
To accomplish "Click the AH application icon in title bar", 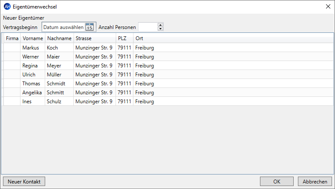I will coord(7,7).
